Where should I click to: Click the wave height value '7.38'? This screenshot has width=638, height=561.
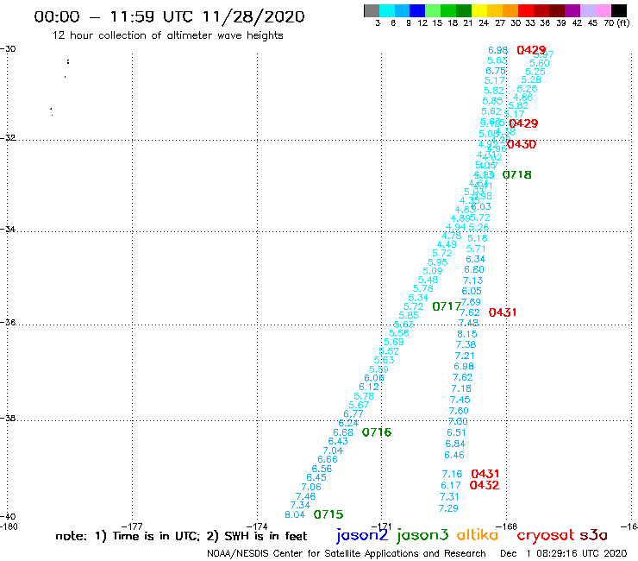tap(466, 344)
